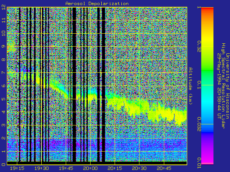Select the 20:45 time axis label

coord(164,168)
